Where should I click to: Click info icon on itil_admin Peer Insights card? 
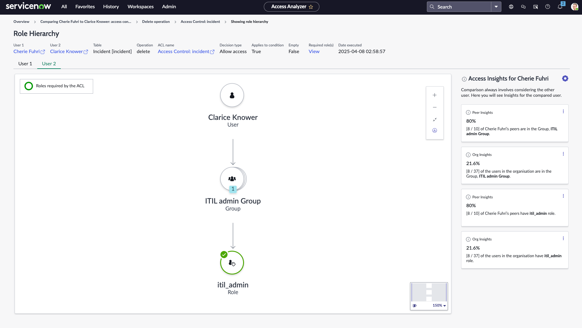coord(468,197)
